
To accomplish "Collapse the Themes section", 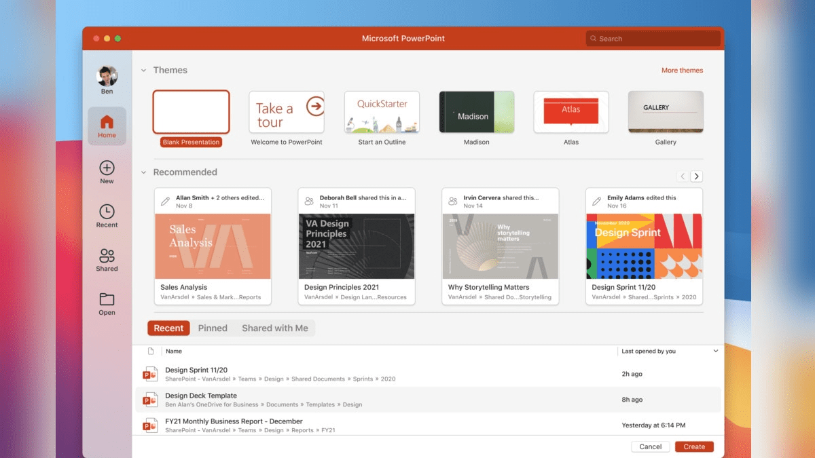I will [x=143, y=70].
